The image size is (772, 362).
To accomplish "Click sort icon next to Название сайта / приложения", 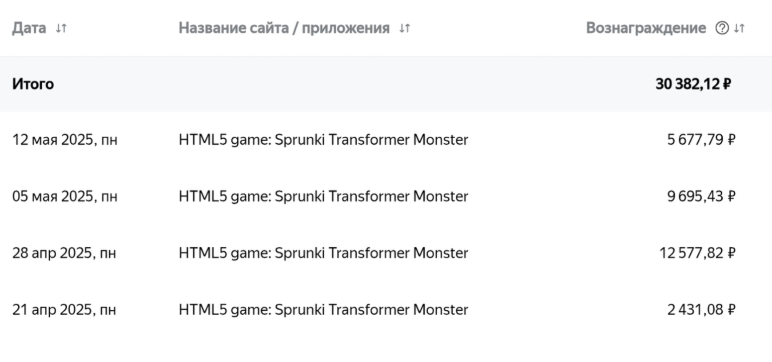I will 404,28.
